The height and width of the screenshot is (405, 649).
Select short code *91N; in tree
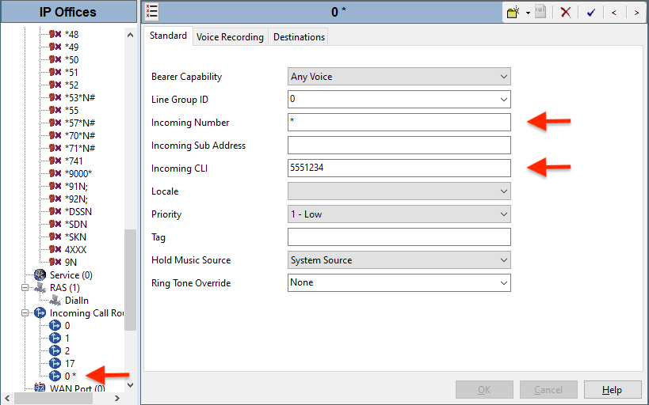(x=77, y=187)
